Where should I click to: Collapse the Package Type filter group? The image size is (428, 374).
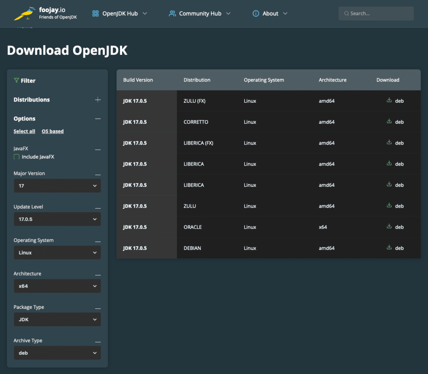[98, 308]
